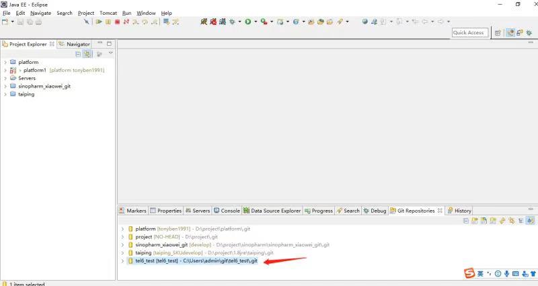Start Tomcat with the first cat icon

pos(204,22)
